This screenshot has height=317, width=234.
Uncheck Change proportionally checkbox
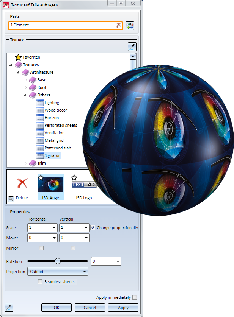point(93,228)
